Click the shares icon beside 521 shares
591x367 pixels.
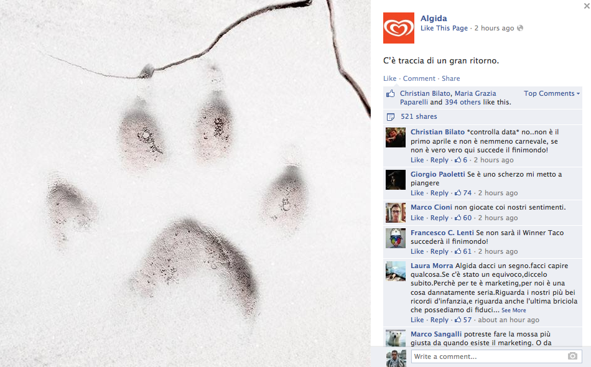click(391, 117)
